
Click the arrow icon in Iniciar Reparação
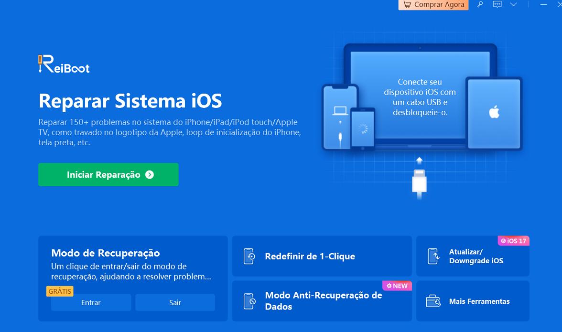150,174
